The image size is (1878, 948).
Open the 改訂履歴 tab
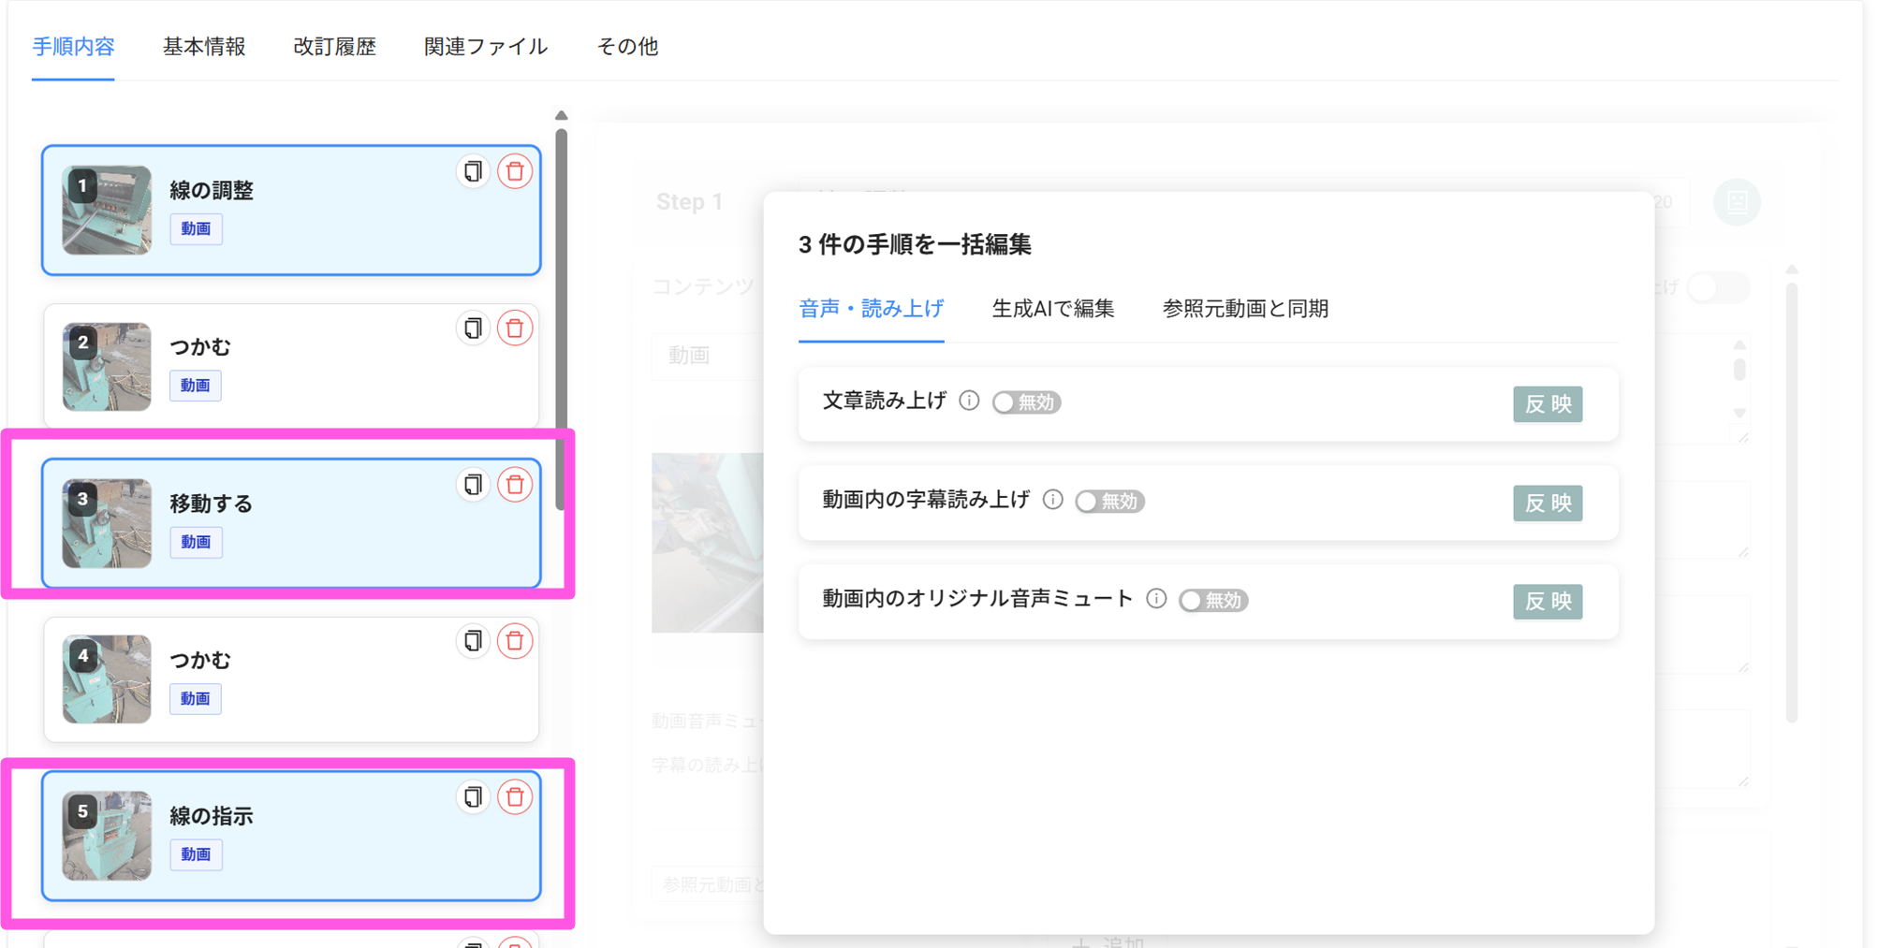(334, 47)
